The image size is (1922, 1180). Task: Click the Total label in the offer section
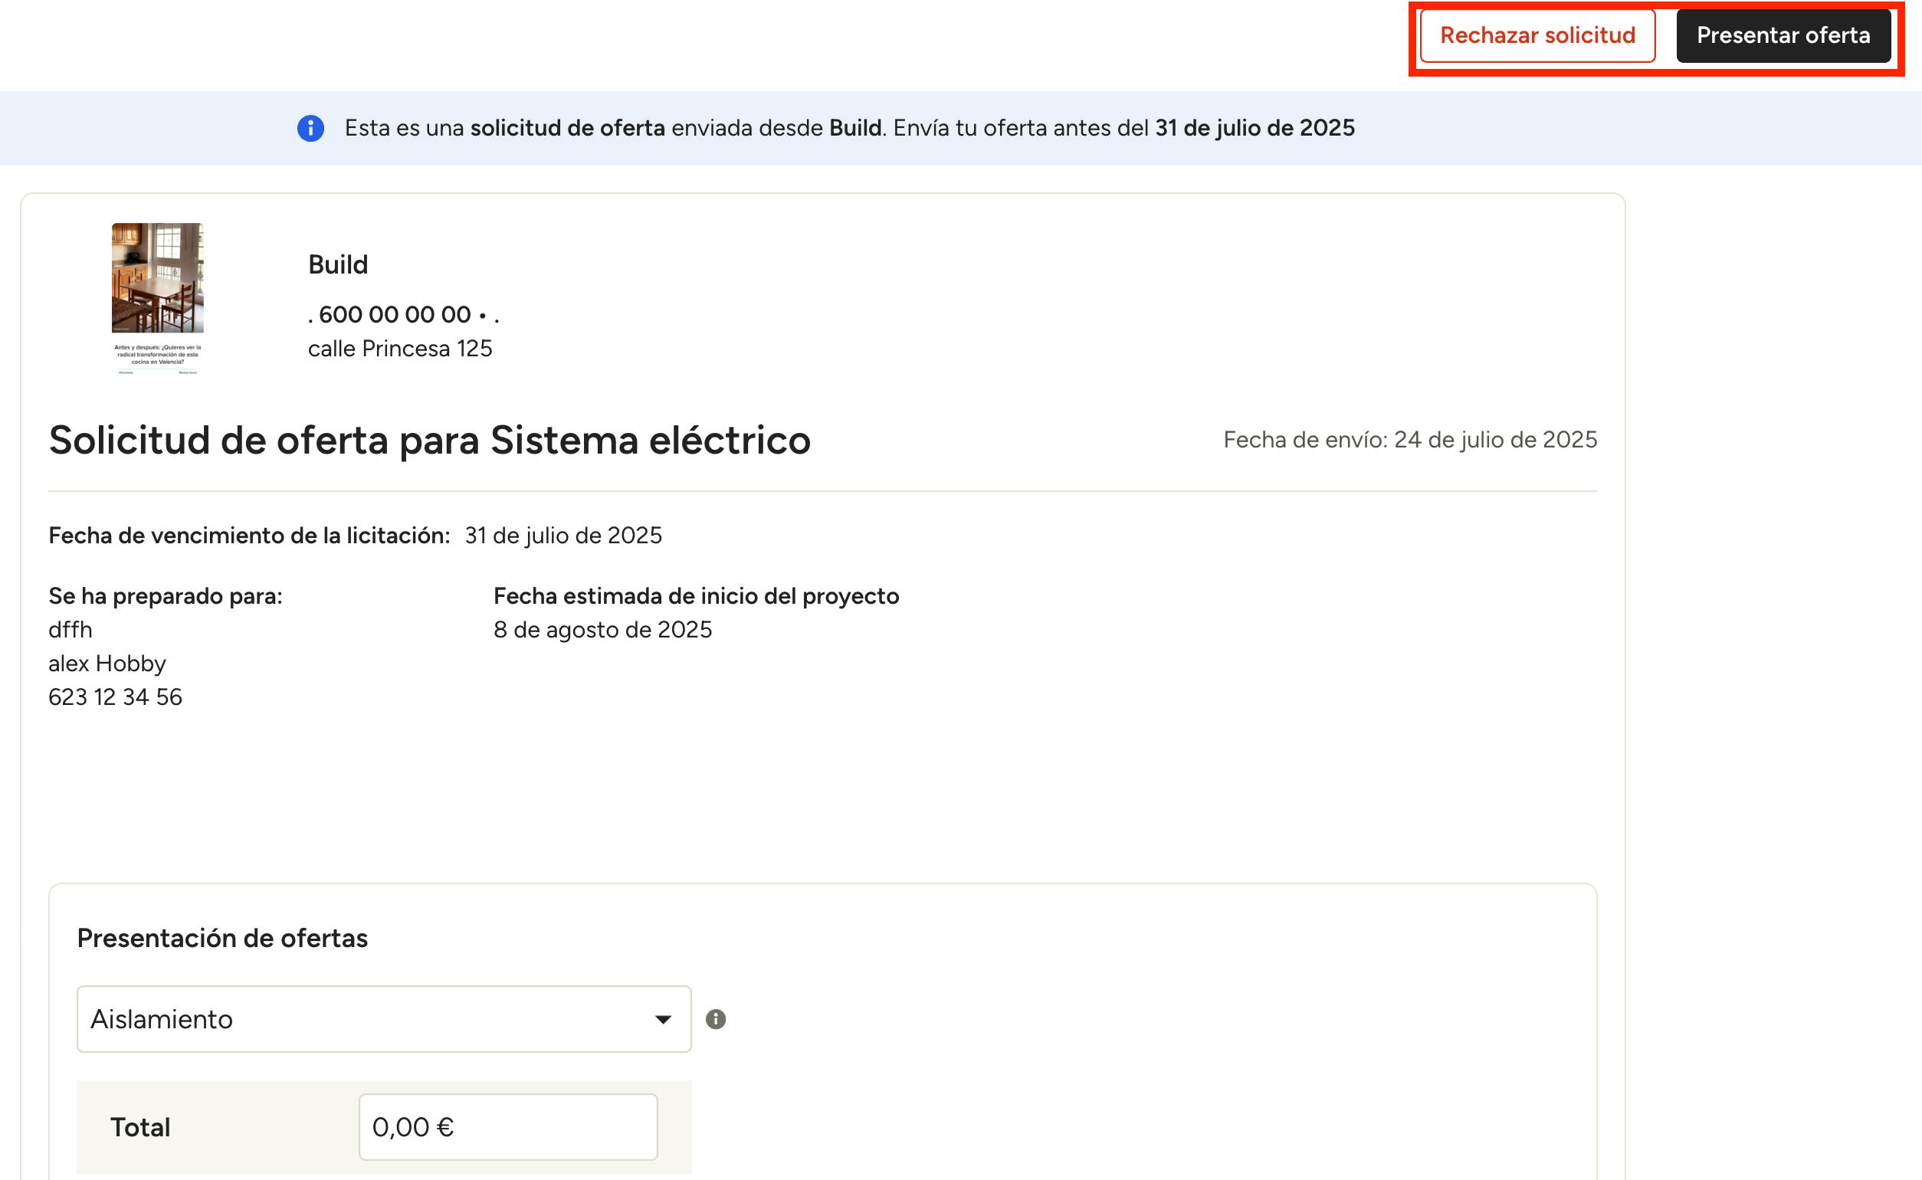point(140,1128)
